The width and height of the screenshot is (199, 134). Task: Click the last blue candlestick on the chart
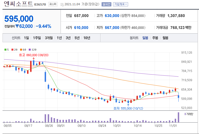178,96
